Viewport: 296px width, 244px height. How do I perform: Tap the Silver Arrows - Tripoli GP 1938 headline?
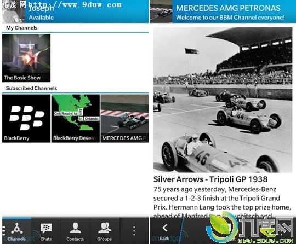(x=210, y=179)
